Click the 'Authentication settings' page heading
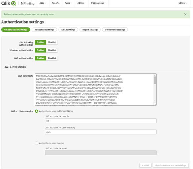This screenshot has width=193, height=169. point(23,22)
